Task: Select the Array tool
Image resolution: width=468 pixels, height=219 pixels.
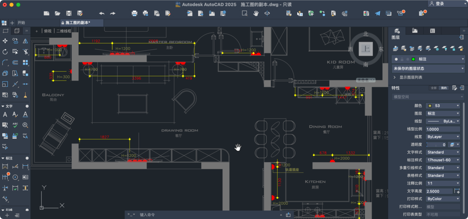Action: click(25, 62)
